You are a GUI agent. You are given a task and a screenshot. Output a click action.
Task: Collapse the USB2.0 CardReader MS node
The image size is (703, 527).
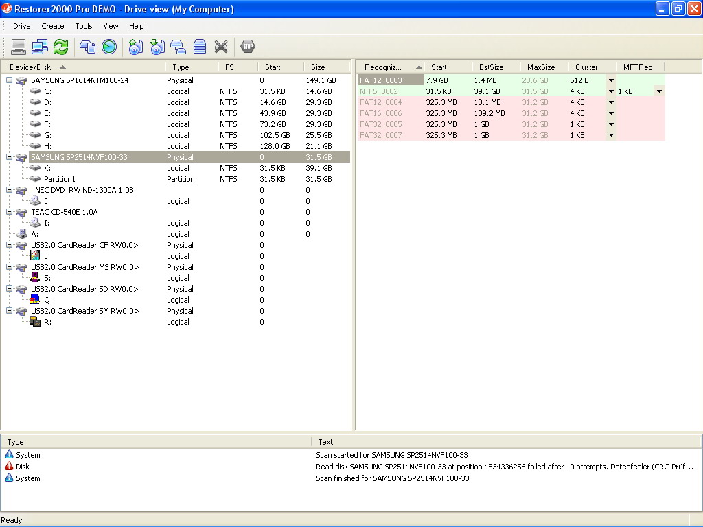coord(9,267)
